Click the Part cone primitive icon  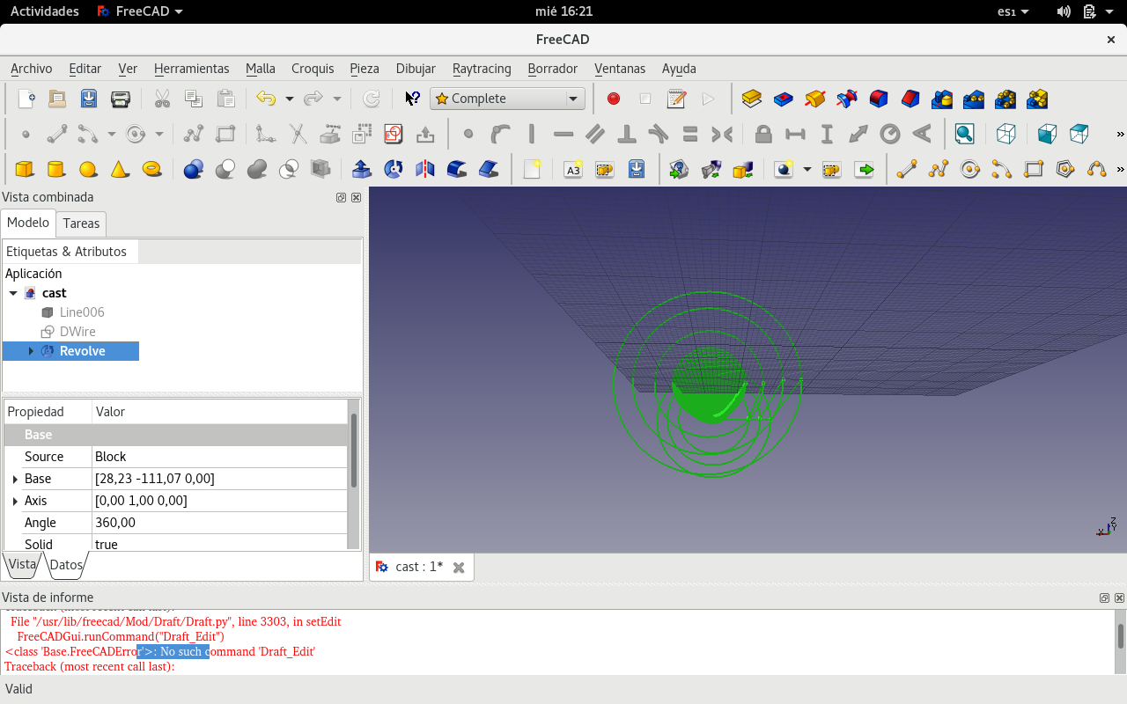click(x=120, y=169)
